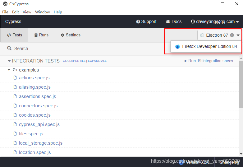The image size is (243, 167).
Task: Click the Firefox Developer Edition icon
Action: click(177, 47)
